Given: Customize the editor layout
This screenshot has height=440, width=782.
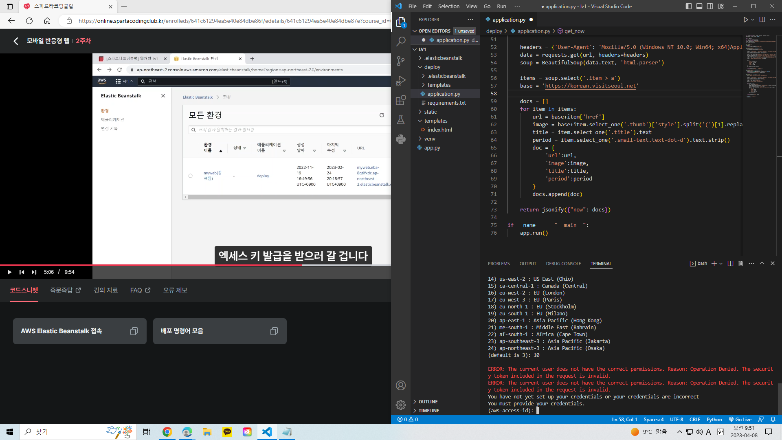Looking at the screenshot, I should pos(721,6).
